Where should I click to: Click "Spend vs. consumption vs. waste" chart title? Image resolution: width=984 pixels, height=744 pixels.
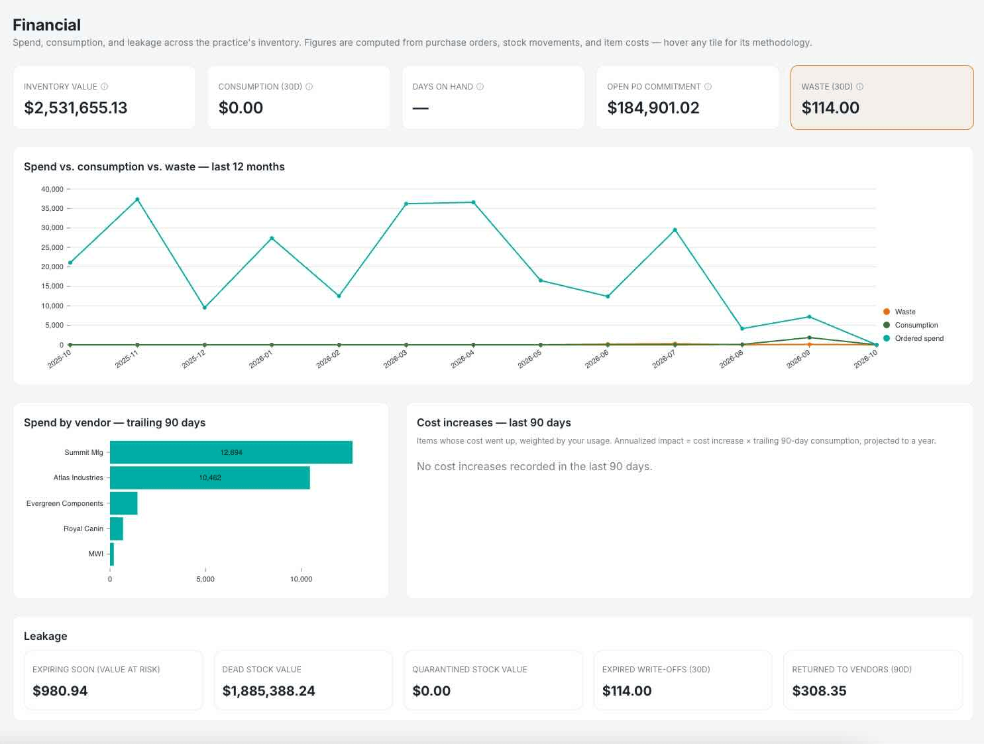click(x=154, y=167)
